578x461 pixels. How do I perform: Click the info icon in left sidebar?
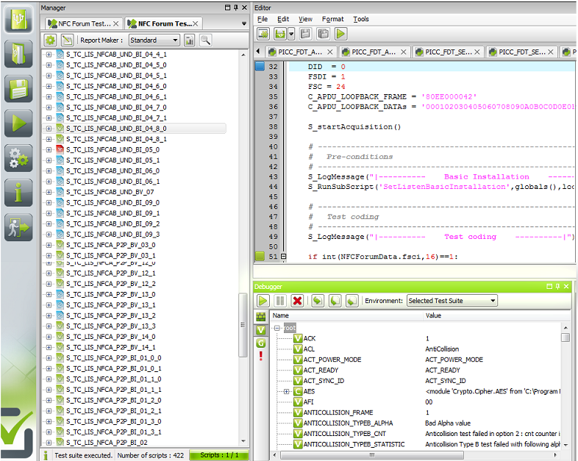click(x=18, y=193)
